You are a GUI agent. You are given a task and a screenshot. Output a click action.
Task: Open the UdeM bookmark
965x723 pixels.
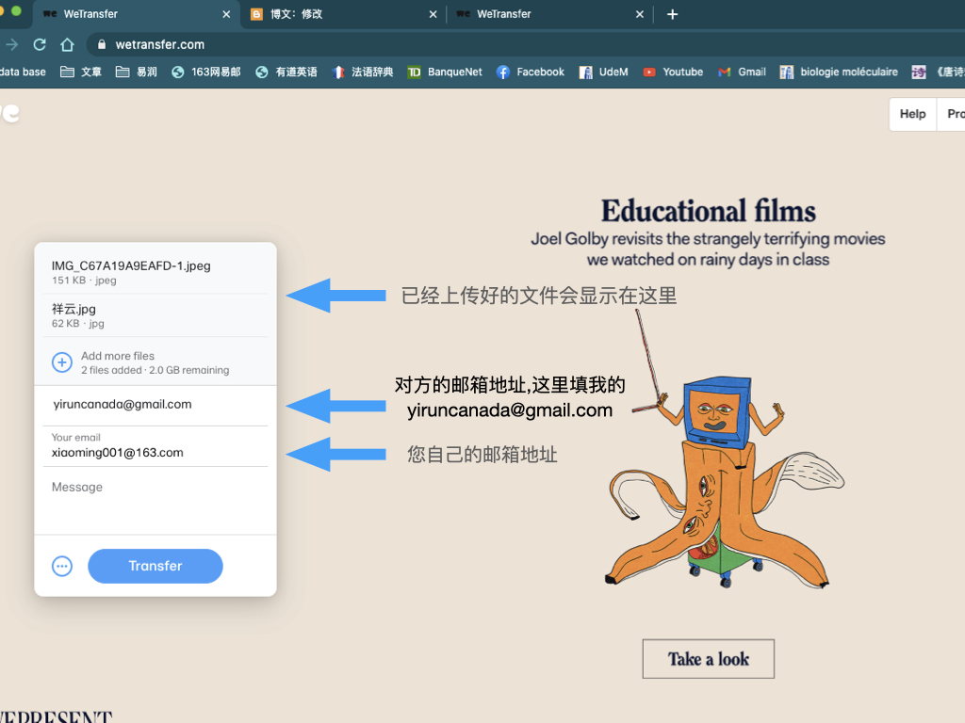(604, 72)
